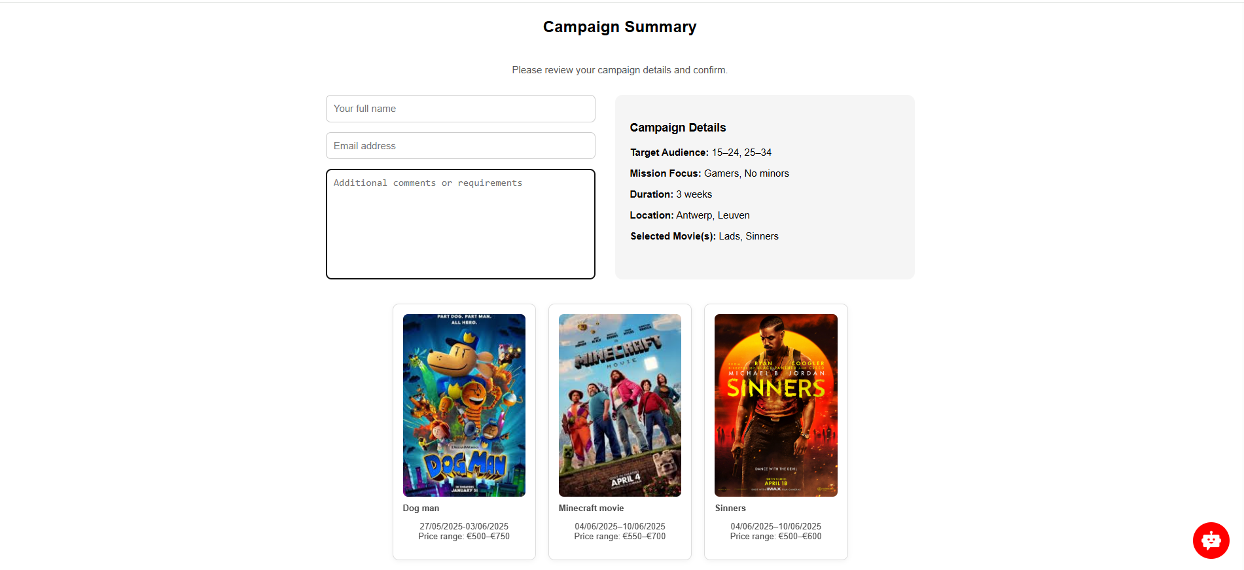Viewport: 1244px width, 570px height.
Task: Click Selected Movie(s): Lads, Sinners line
Action: (704, 236)
